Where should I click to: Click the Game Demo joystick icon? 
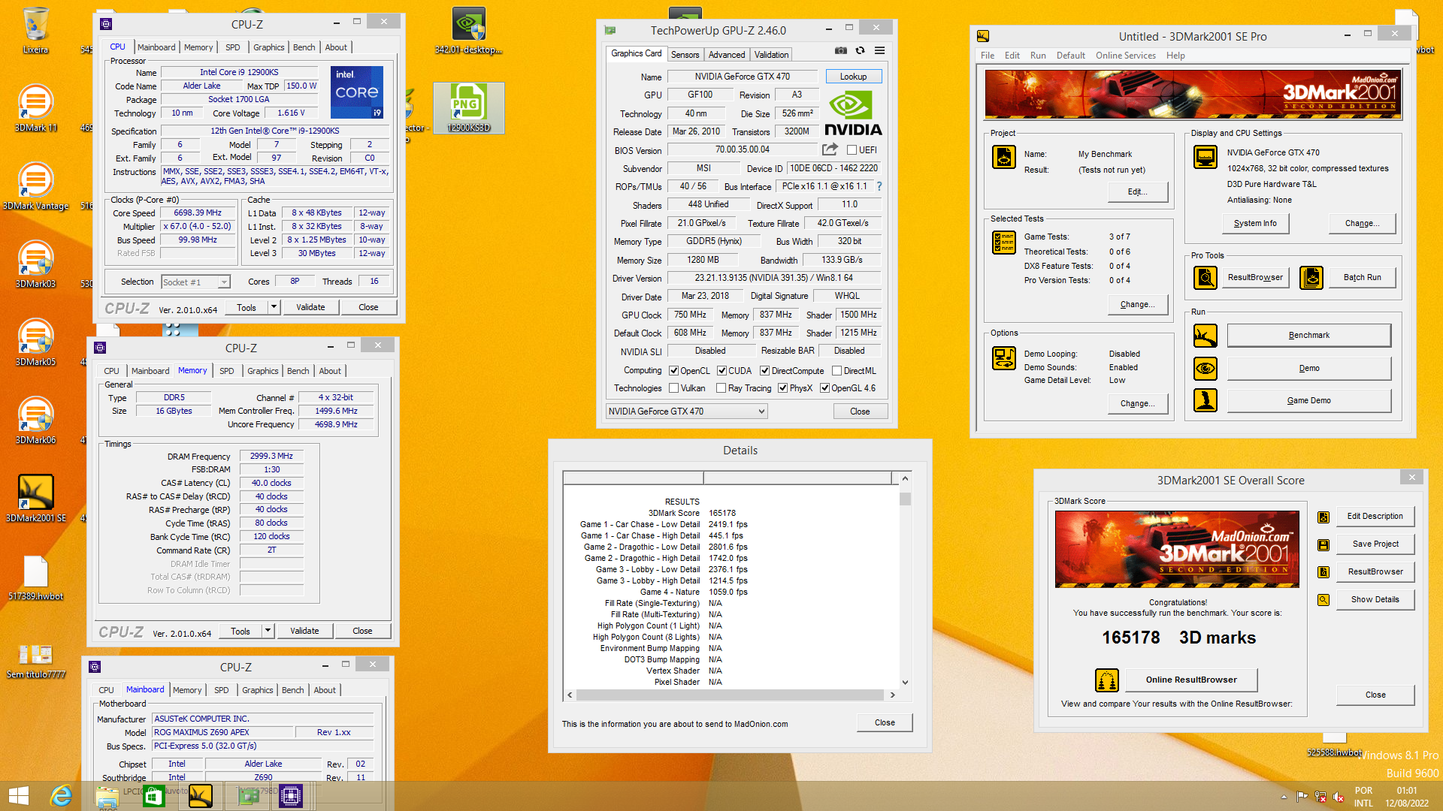tap(1206, 400)
